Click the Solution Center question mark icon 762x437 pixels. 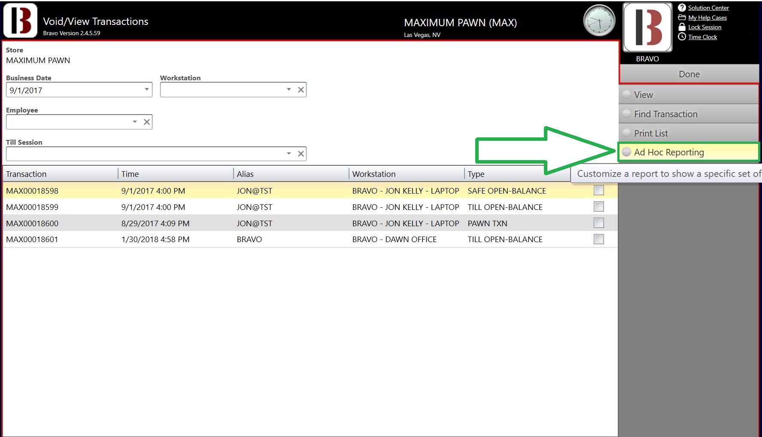click(x=682, y=8)
